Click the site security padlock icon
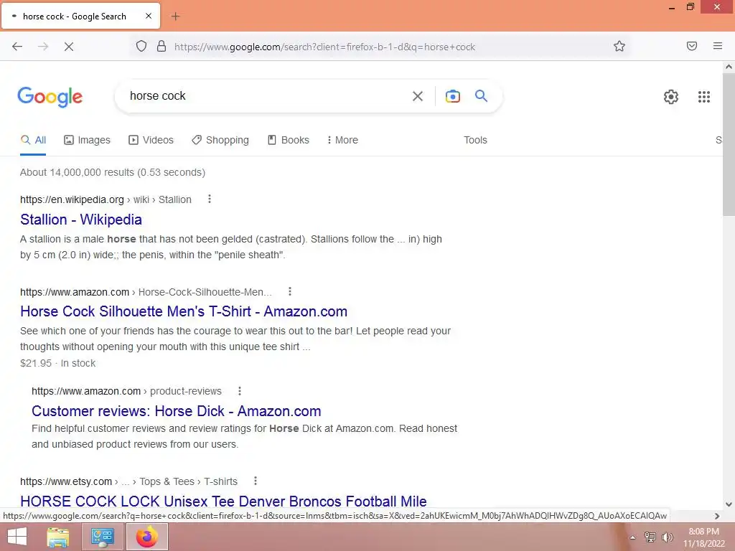 click(161, 47)
